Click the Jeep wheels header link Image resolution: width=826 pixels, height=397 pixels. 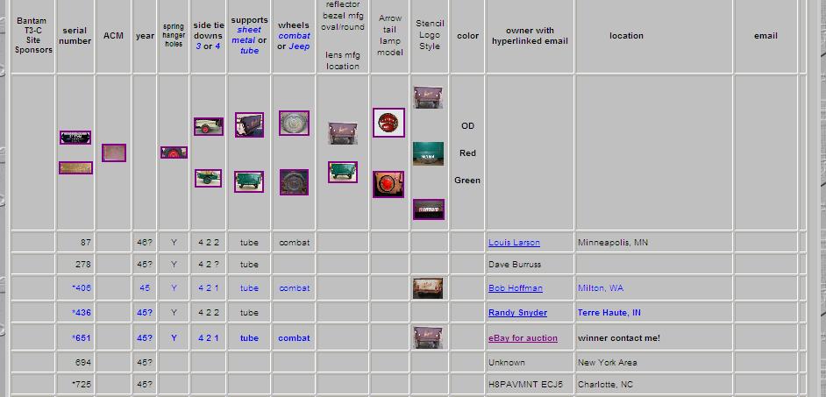pos(299,46)
